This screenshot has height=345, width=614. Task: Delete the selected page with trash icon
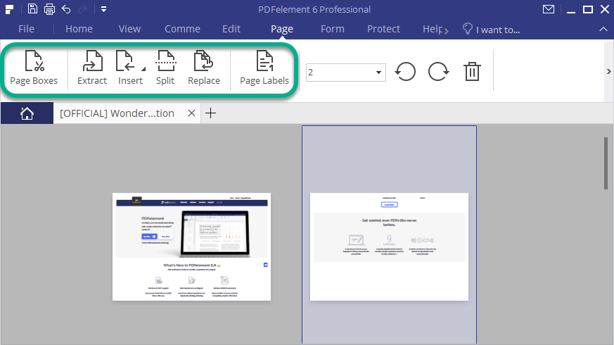(472, 72)
